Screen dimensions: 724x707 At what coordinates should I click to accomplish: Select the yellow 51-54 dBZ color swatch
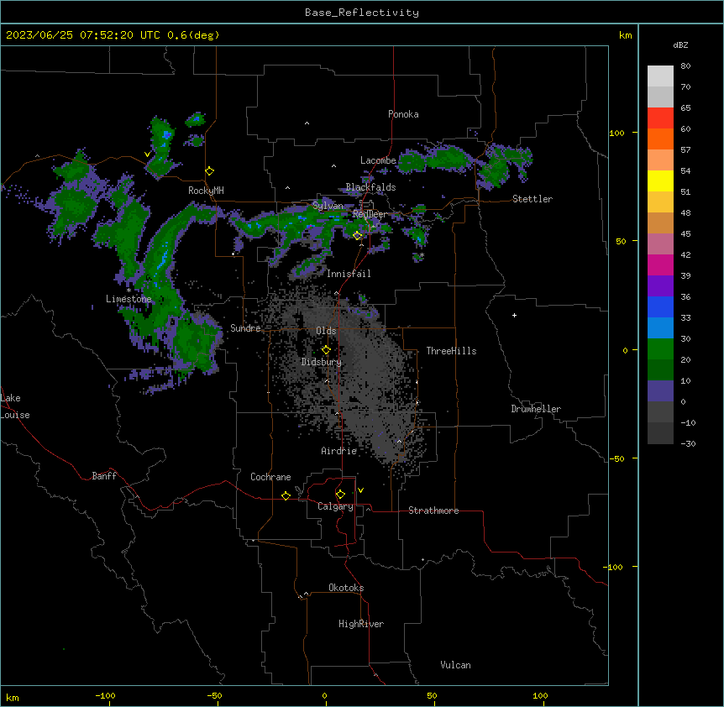tap(660, 181)
